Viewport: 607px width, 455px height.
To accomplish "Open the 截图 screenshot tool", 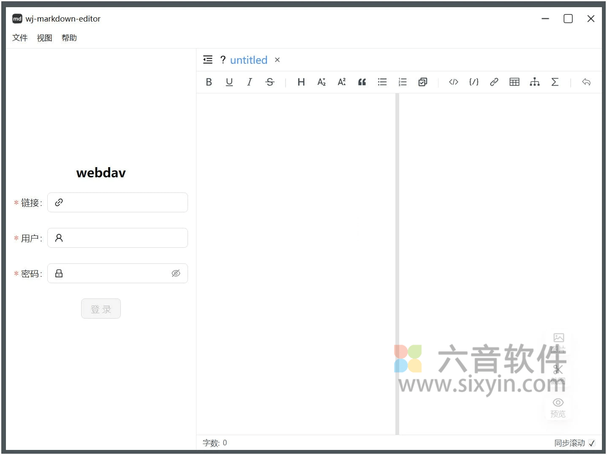I will [x=558, y=369].
